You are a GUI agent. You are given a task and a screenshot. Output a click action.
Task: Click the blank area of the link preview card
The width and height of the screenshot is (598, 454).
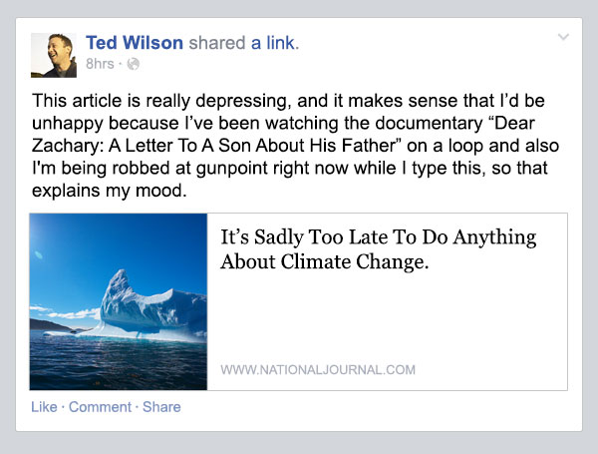(387, 317)
